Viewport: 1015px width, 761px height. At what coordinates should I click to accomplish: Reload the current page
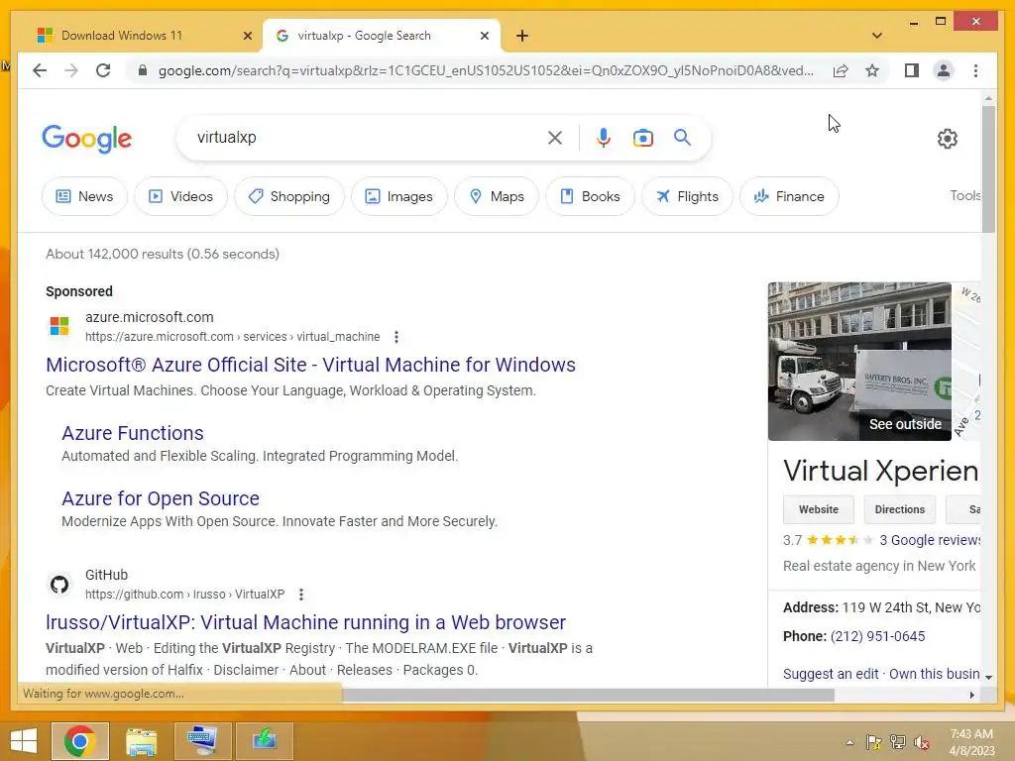pyautogui.click(x=103, y=70)
